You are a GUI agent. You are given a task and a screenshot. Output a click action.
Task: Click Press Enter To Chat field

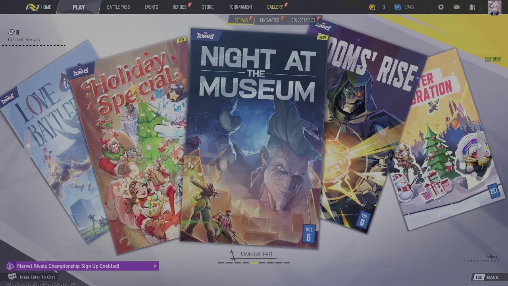(37, 277)
